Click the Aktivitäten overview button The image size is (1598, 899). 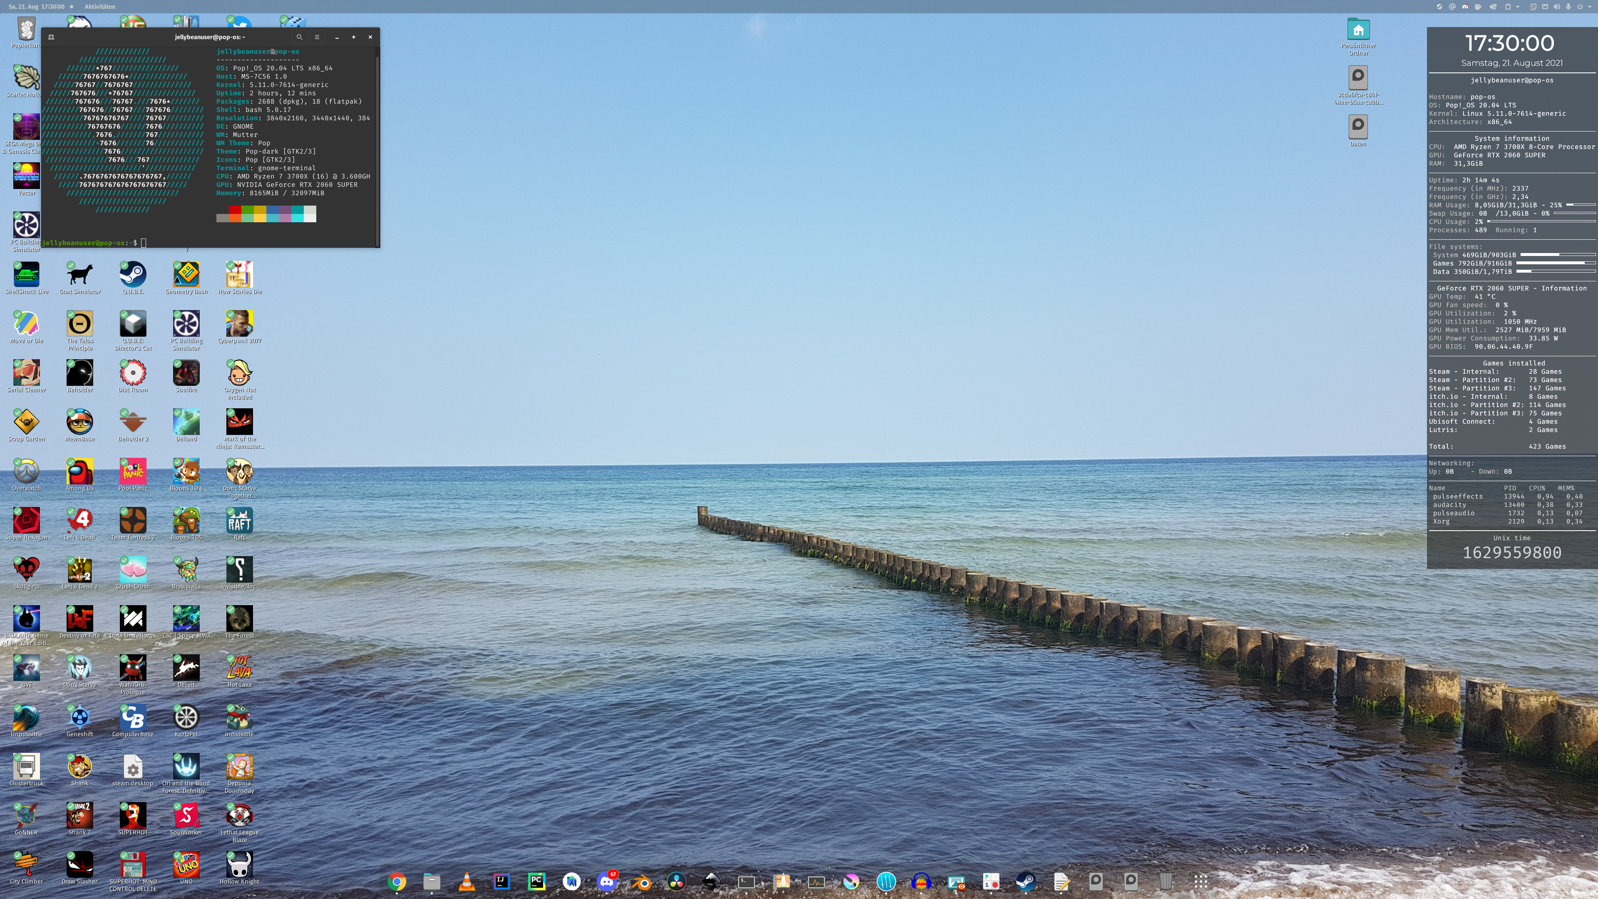[x=100, y=6]
